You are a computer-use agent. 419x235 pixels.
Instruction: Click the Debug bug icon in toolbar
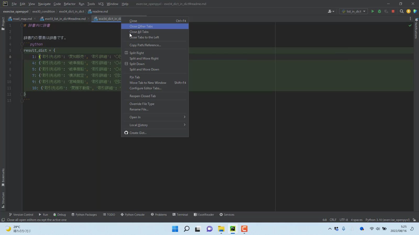[379, 11]
